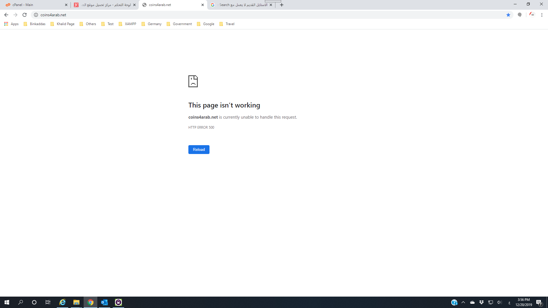This screenshot has height=308, width=548.
Task: Open the Khalid Page bookmarks folder
Action: (x=63, y=24)
